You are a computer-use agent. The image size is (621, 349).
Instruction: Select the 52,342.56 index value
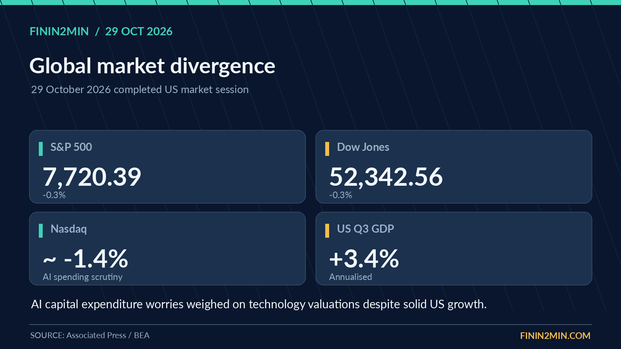click(386, 177)
